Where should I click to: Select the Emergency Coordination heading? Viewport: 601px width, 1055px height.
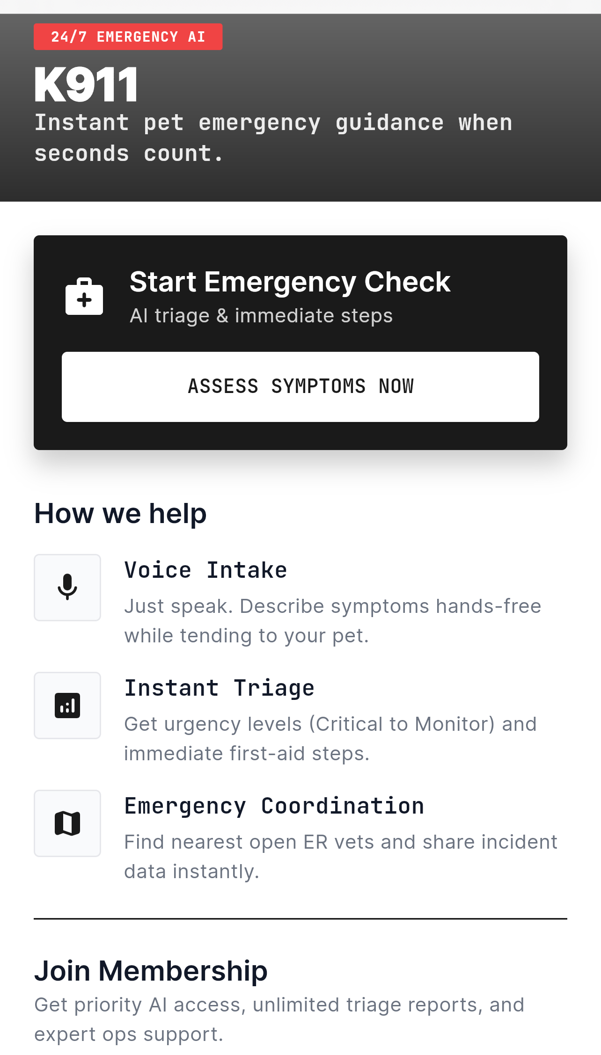pos(274,805)
